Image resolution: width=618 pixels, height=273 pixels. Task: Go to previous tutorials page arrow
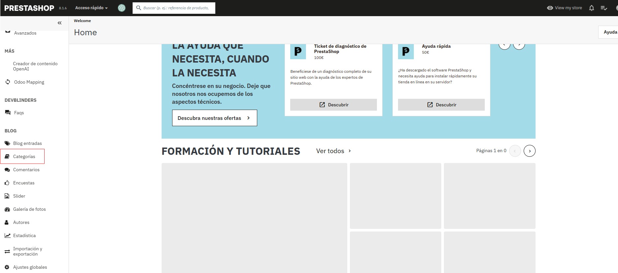pyautogui.click(x=515, y=151)
